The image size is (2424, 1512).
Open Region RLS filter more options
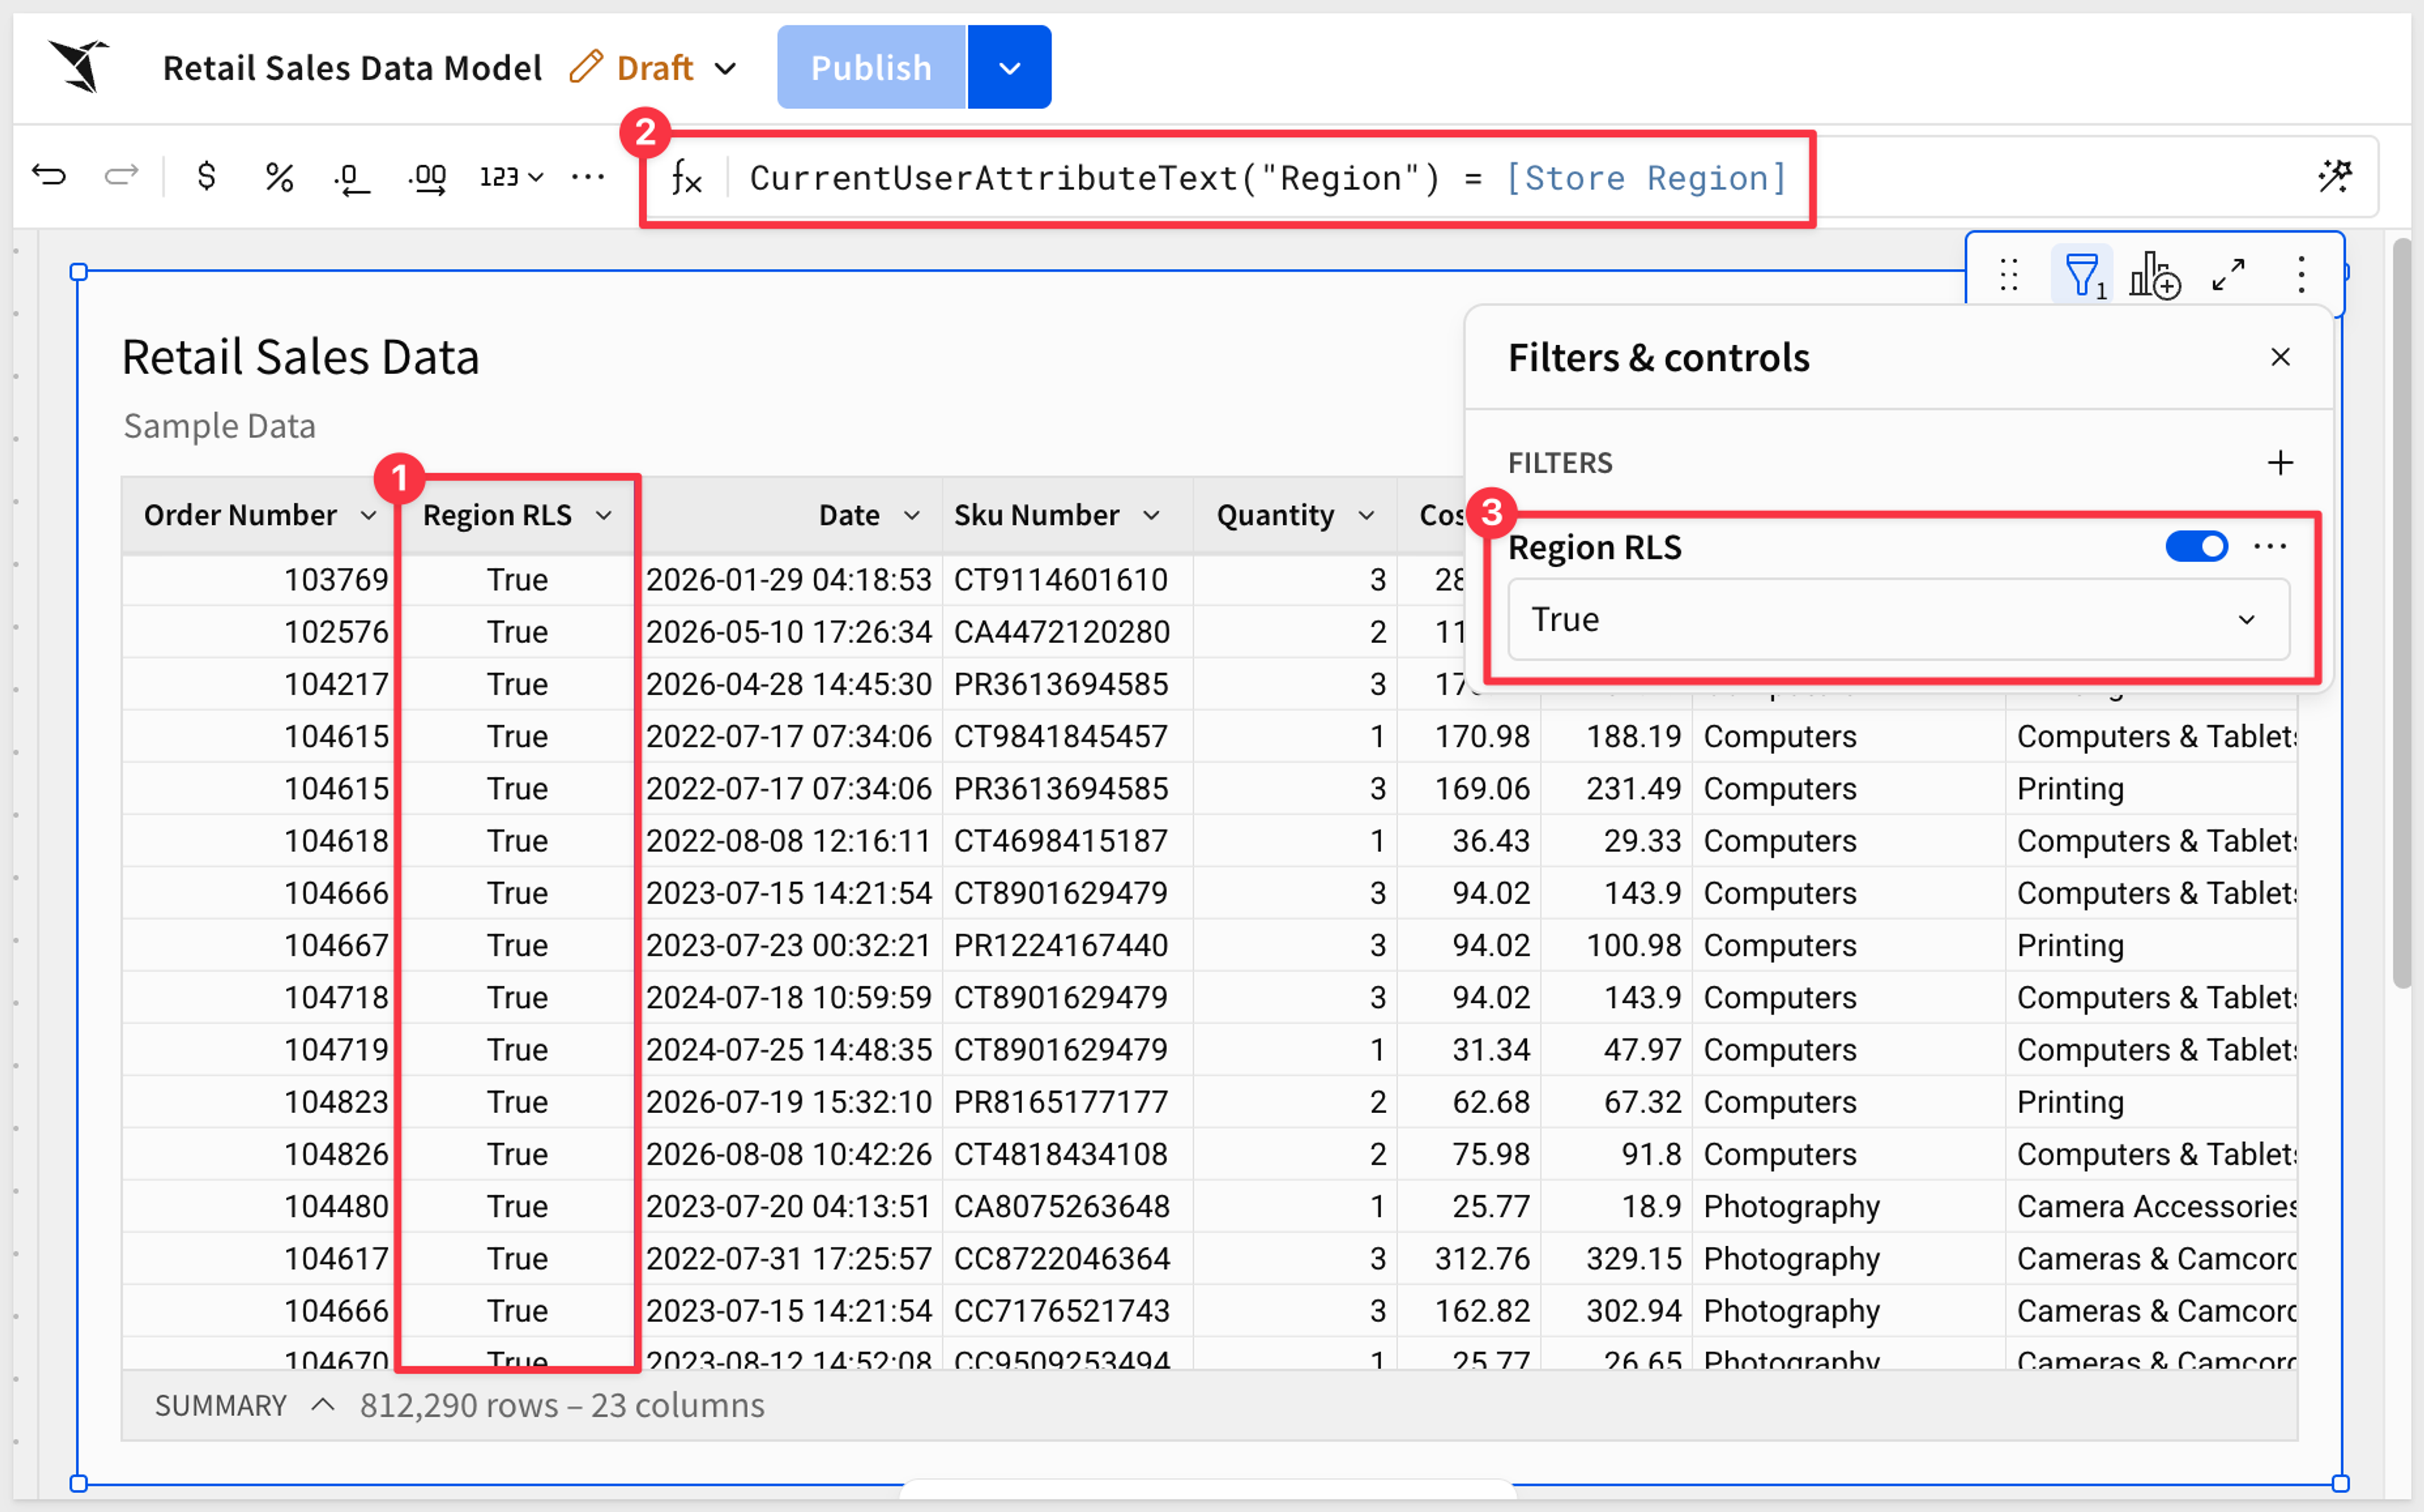[x=2270, y=546]
